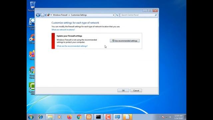Select the Firefox desktop shortcut
The image size is (213, 120).
[x=32, y=55]
